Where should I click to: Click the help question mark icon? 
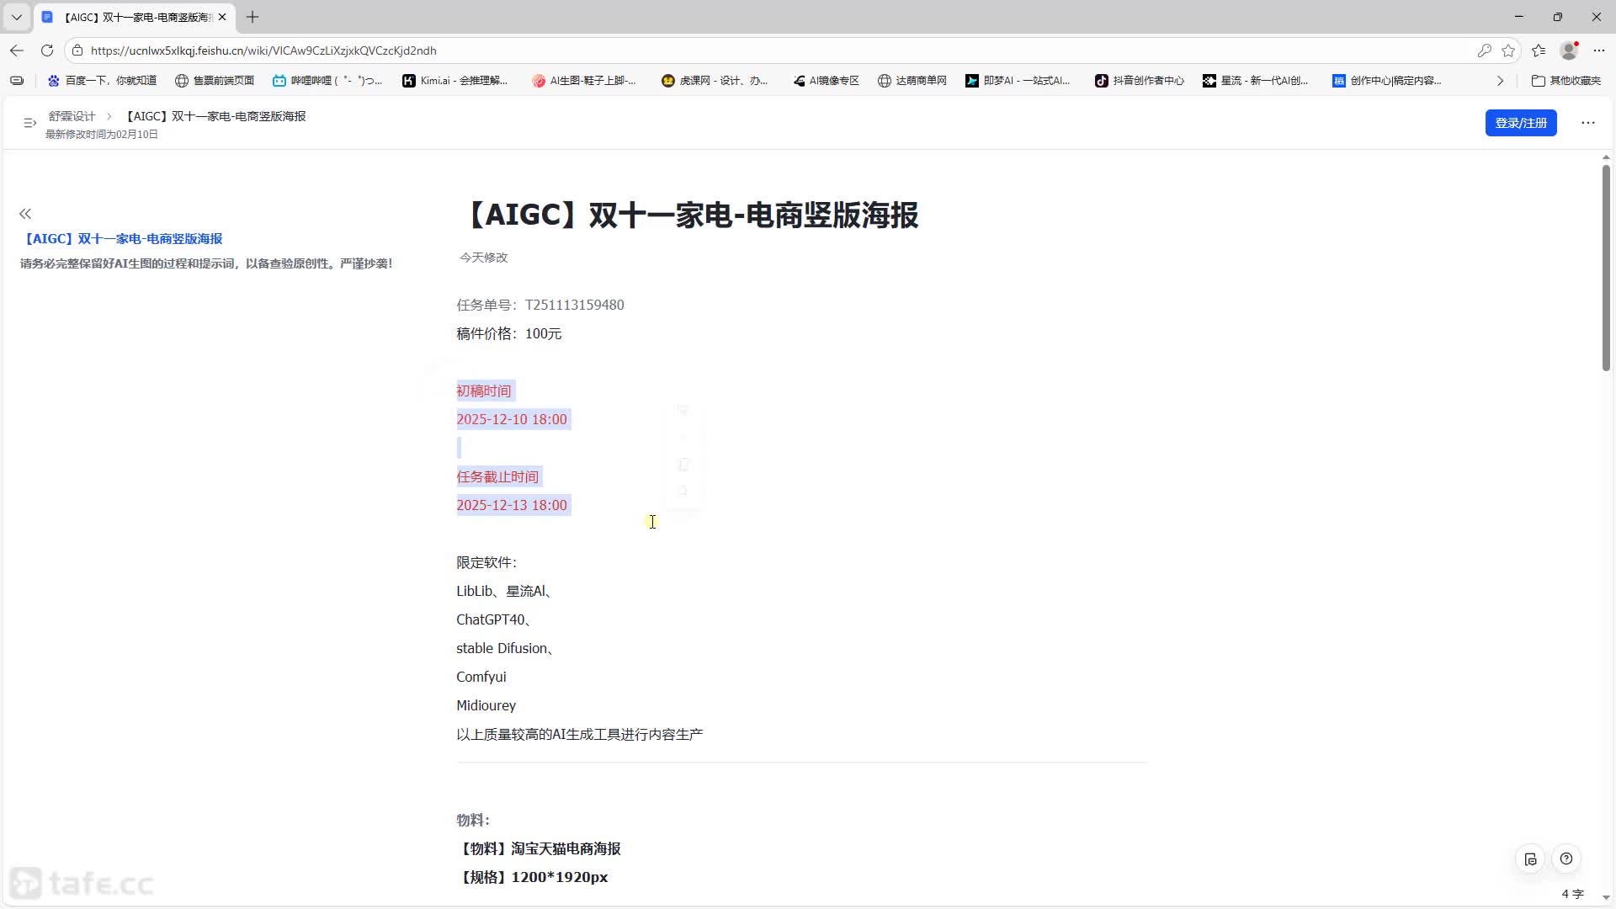[1565, 859]
